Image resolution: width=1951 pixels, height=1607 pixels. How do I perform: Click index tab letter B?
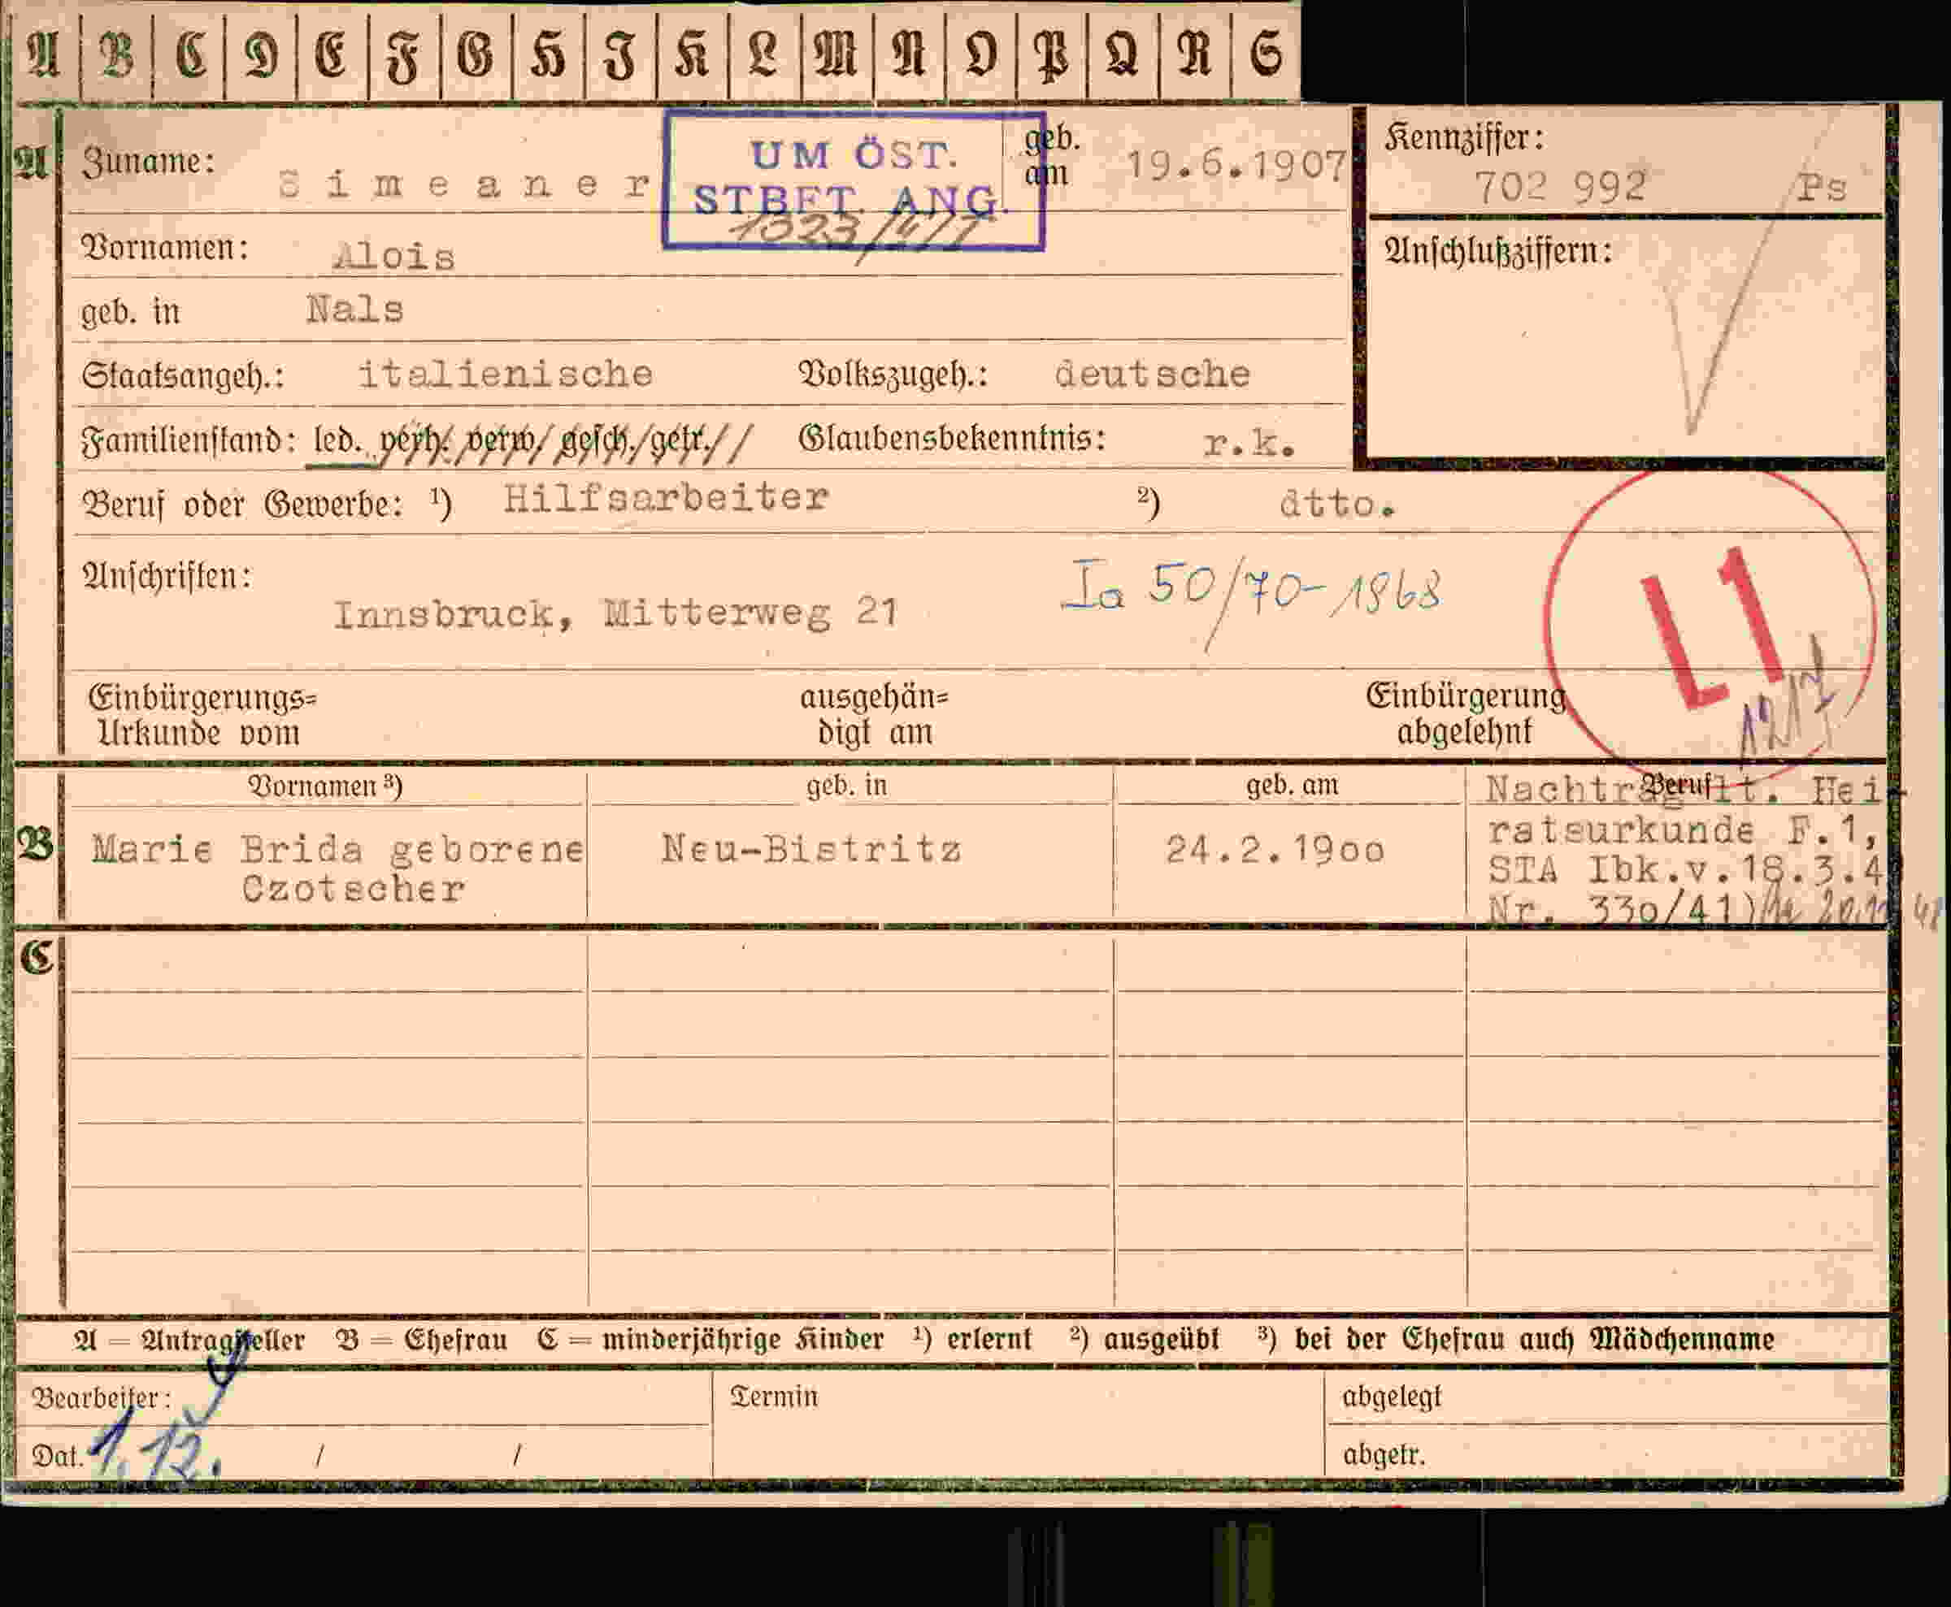click(115, 54)
